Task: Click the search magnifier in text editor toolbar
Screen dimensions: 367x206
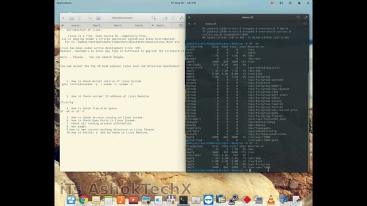Action: tap(154, 18)
